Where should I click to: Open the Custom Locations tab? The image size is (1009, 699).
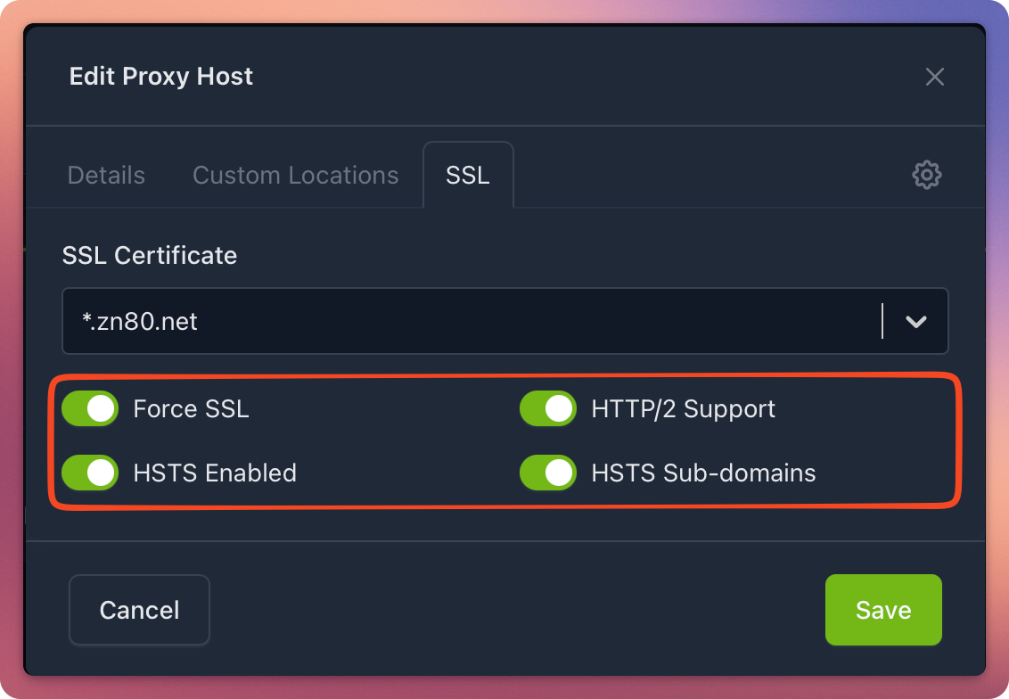point(295,175)
